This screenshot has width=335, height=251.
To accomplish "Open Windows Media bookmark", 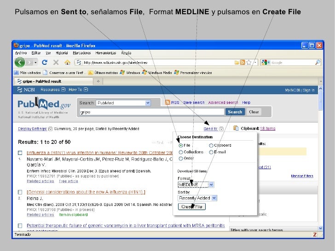I will click(157, 73).
